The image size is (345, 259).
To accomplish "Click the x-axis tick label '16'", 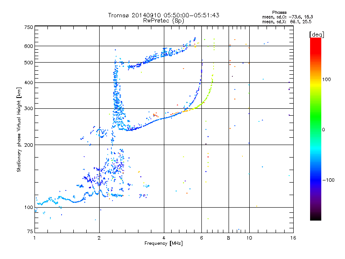I will [293, 238].
